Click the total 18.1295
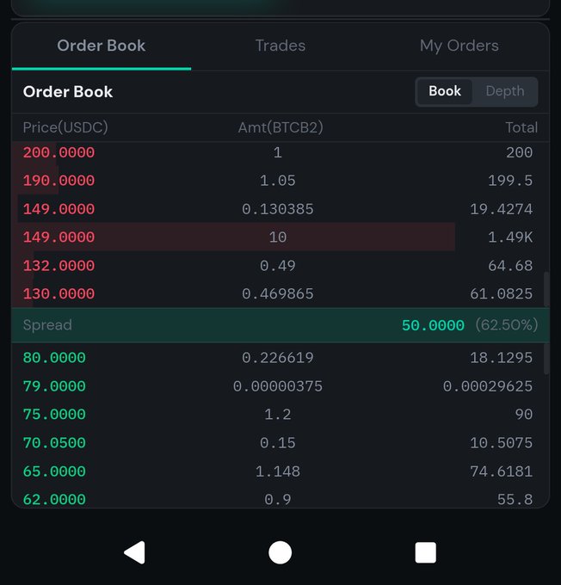This screenshot has width=561, height=585. [502, 358]
